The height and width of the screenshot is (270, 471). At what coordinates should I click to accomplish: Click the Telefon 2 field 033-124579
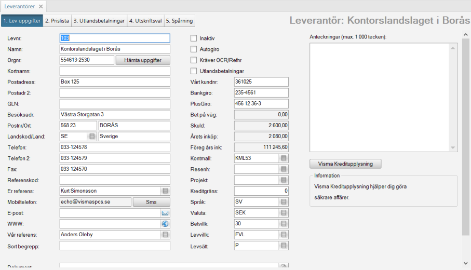click(x=115, y=158)
